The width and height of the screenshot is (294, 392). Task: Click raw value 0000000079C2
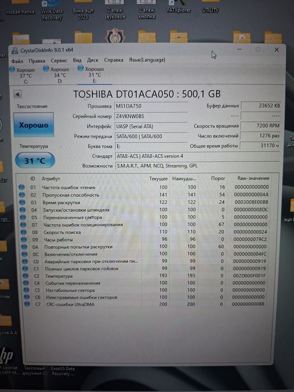250,239
